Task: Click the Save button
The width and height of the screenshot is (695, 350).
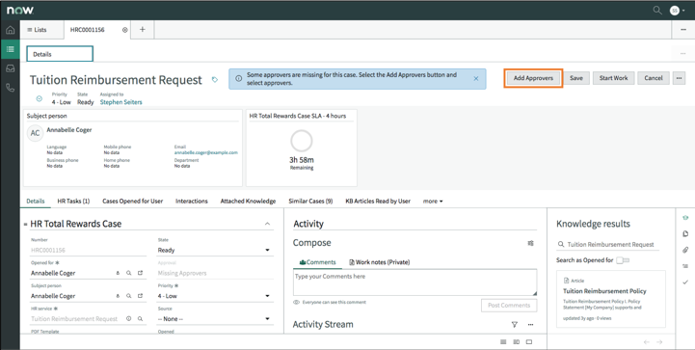Action: 576,78
